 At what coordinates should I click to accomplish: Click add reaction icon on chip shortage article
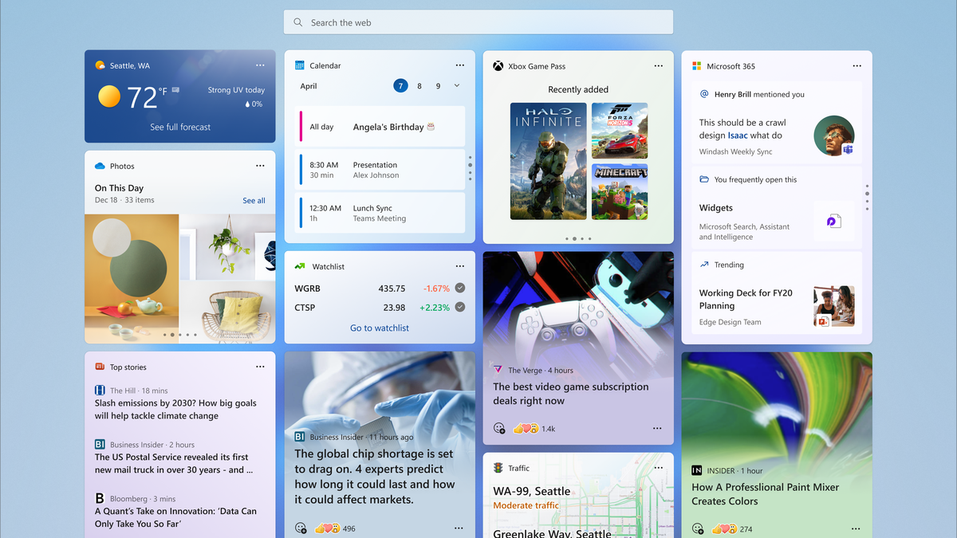[301, 528]
